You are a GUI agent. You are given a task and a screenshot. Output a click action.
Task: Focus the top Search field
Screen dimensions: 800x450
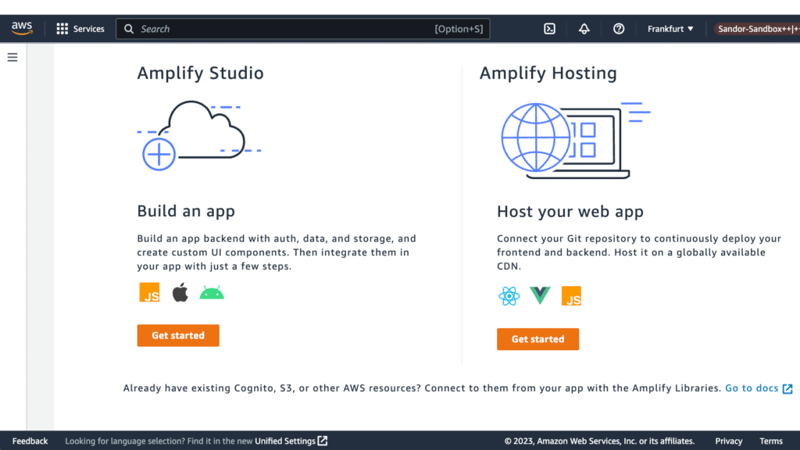303,29
